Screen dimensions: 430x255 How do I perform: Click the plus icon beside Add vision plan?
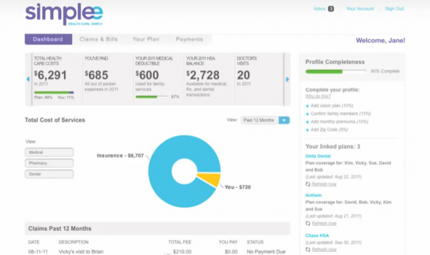[x=308, y=106]
